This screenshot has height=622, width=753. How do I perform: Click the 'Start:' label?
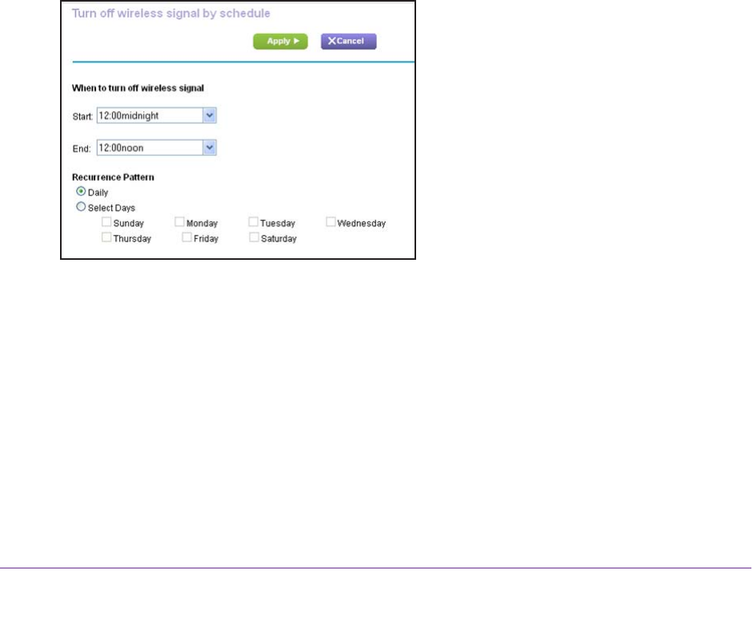coord(82,117)
